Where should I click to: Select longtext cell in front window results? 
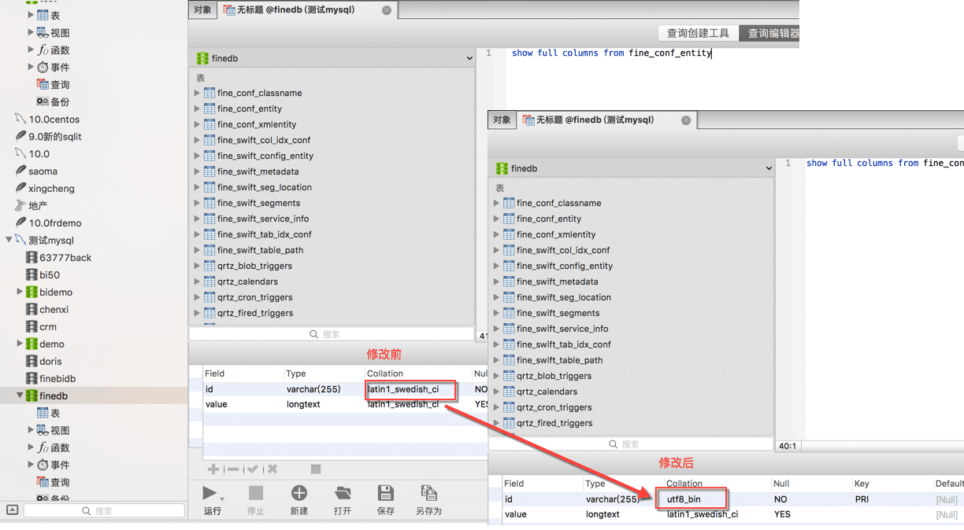(x=602, y=514)
